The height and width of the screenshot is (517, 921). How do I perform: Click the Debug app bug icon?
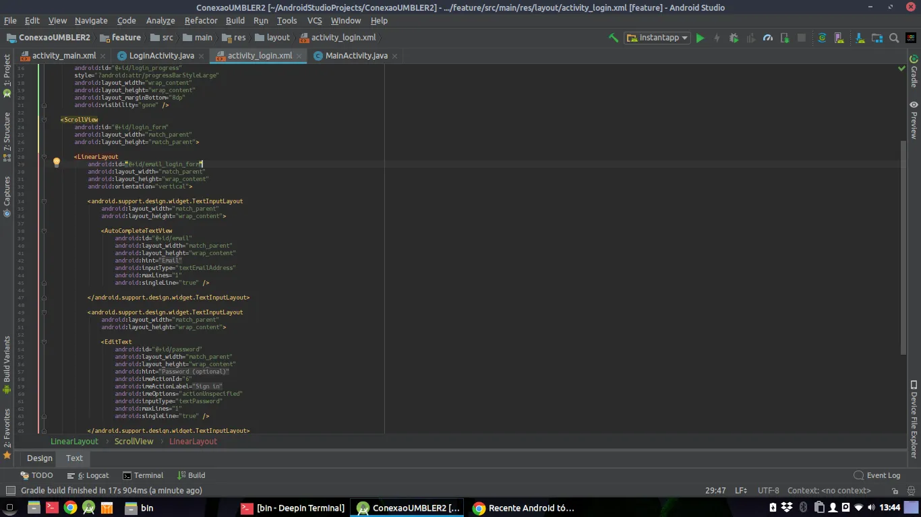click(734, 38)
